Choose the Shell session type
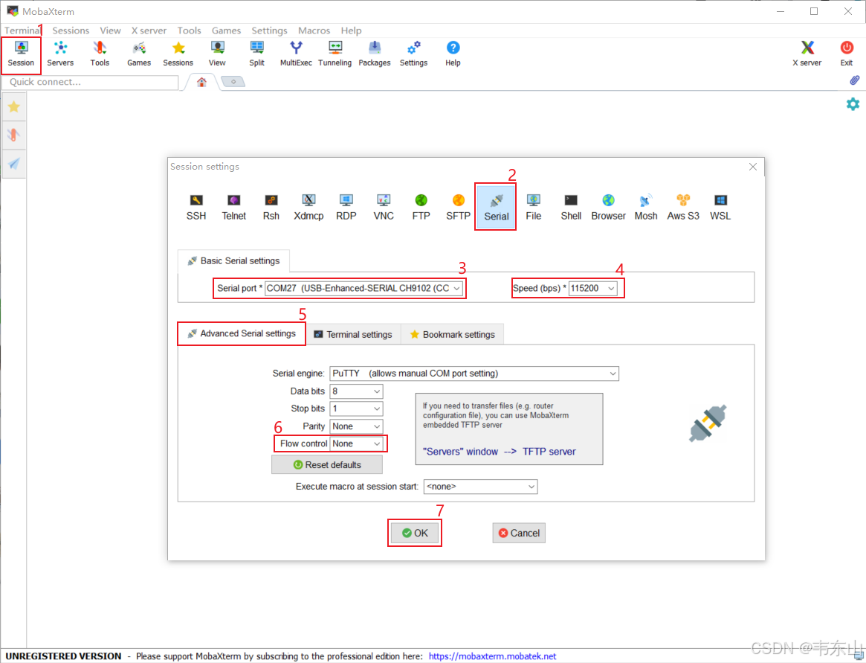866x663 pixels. pyautogui.click(x=571, y=208)
